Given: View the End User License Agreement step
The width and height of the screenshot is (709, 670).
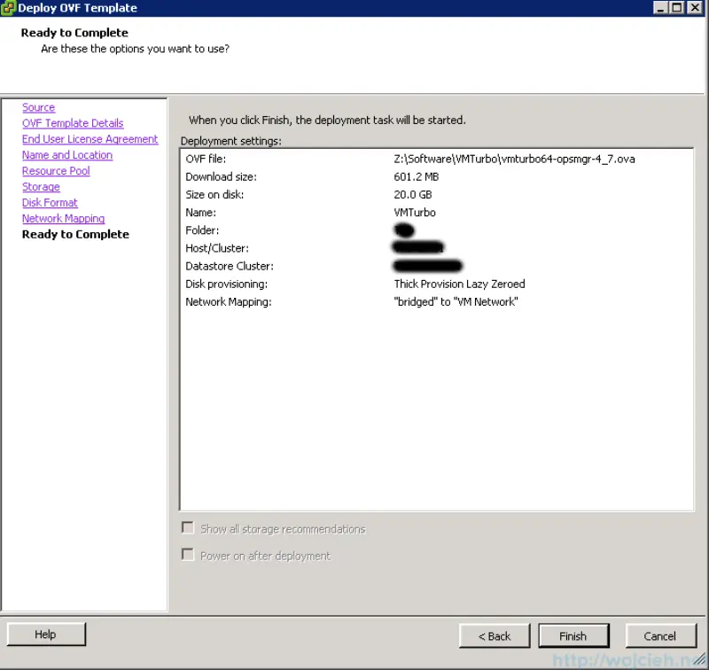Looking at the screenshot, I should pyautogui.click(x=90, y=138).
